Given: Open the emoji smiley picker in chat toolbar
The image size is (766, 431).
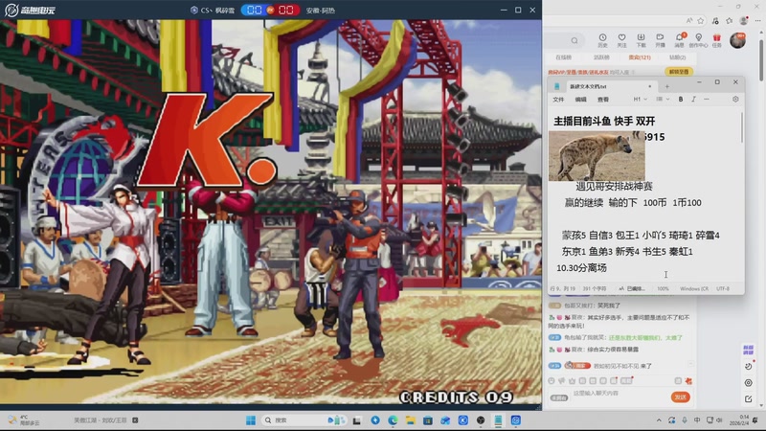Looking at the screenshot, I should point(552,380).
